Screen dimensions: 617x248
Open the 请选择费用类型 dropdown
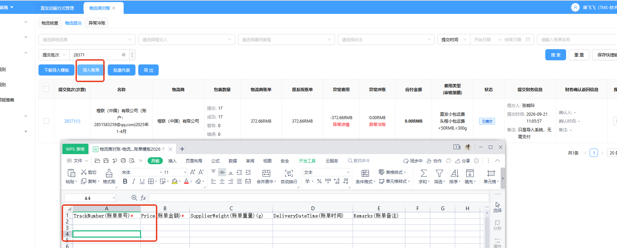point(287,39)
